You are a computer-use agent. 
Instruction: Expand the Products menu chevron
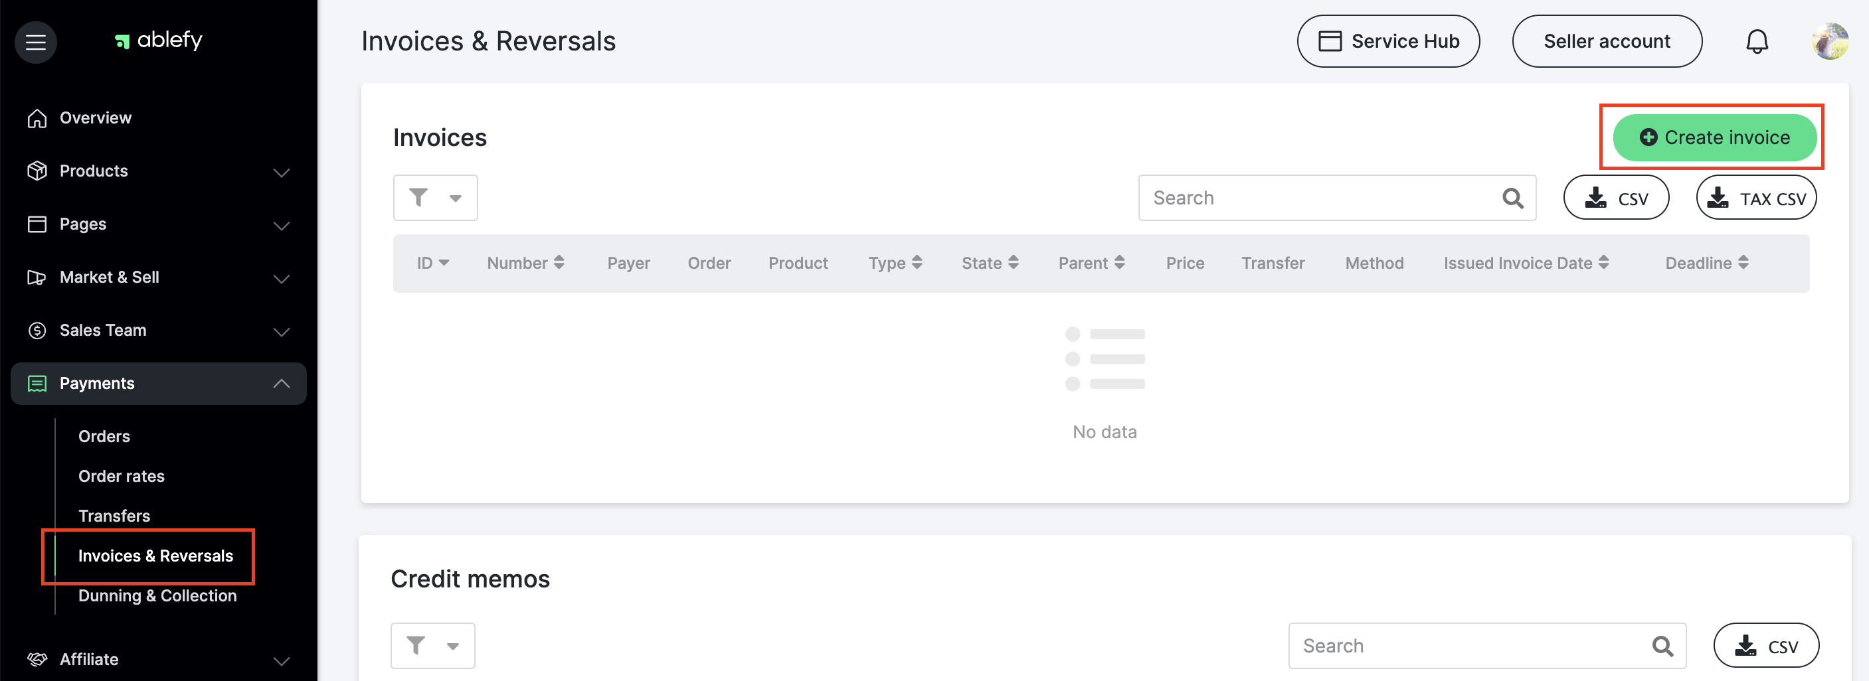pos(282,172)
